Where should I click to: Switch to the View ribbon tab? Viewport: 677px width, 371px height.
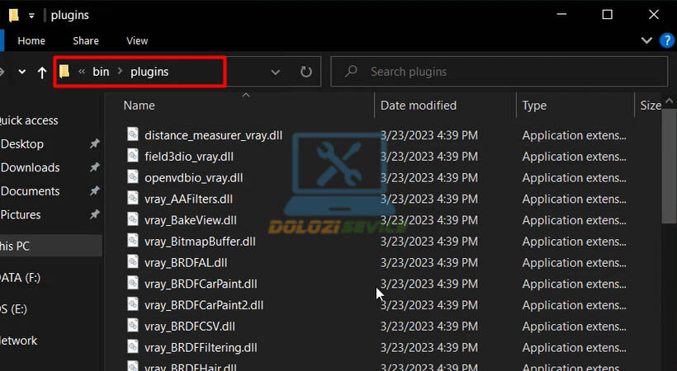pyautogui.click(x=137, y=40)
